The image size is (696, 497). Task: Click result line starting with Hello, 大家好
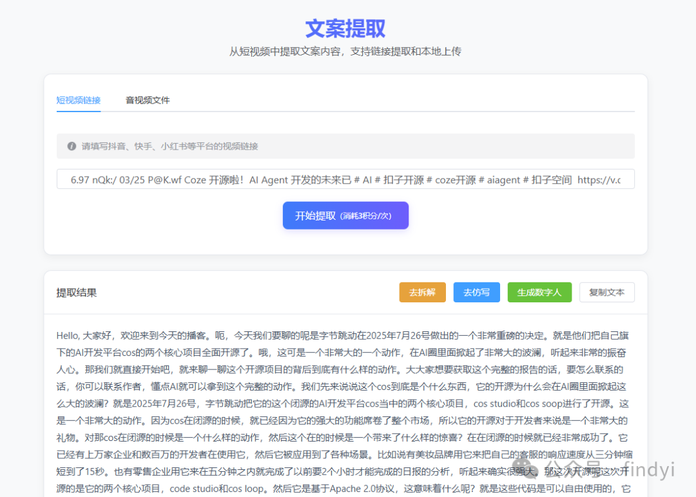(342, 336)
